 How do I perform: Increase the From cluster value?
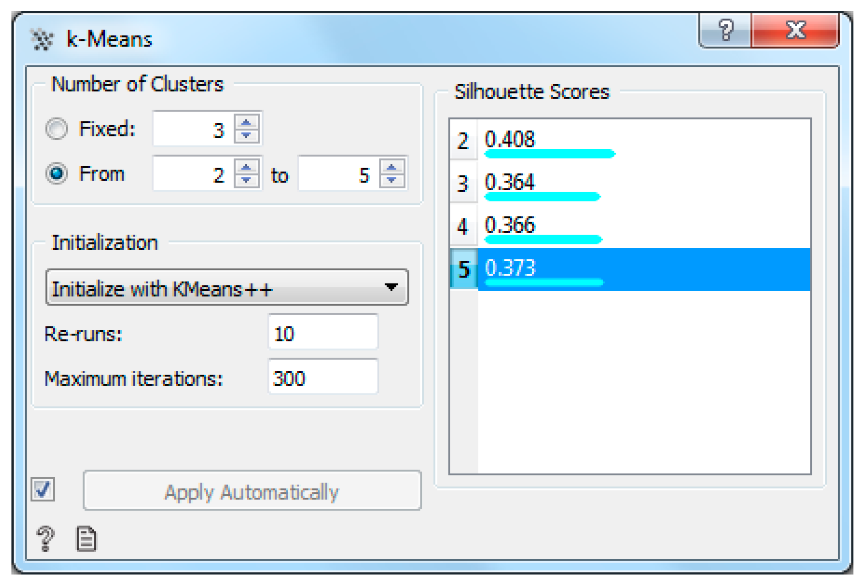246,167
